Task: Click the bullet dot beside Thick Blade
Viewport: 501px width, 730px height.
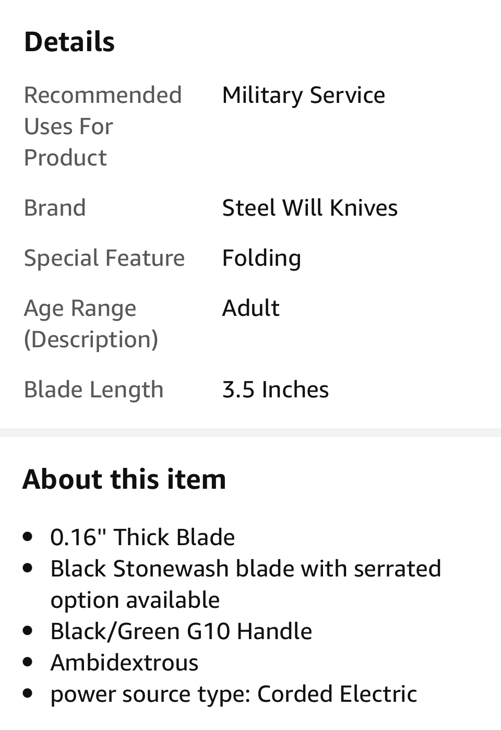Action: [28, 537]
